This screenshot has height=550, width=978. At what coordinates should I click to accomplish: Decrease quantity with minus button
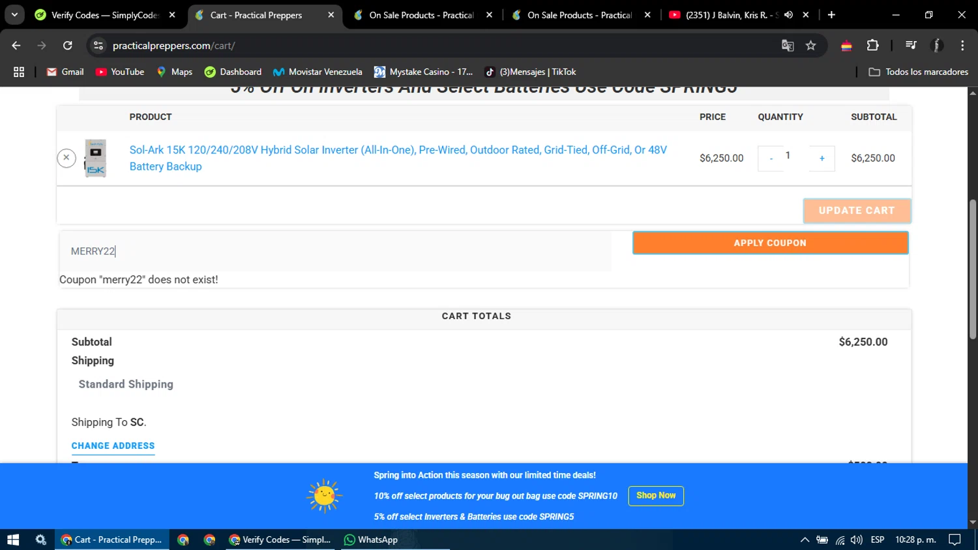(771, 159)
